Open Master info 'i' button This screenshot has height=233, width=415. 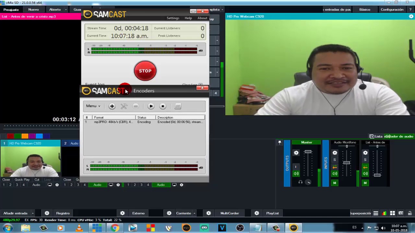click(x=295, y=167)
